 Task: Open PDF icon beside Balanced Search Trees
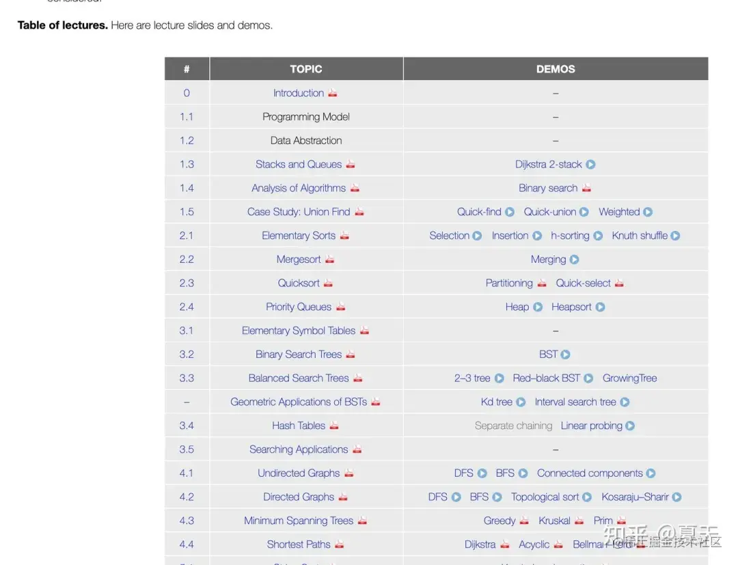coord(358,378)
